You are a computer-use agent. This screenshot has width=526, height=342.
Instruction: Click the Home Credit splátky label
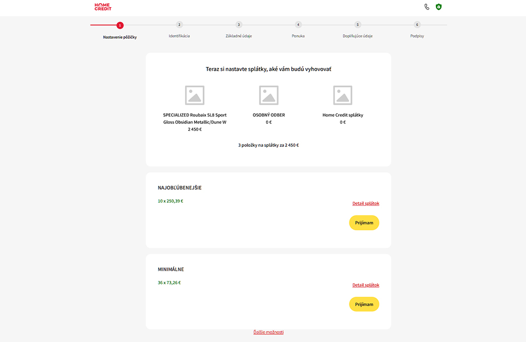[343, 115]
